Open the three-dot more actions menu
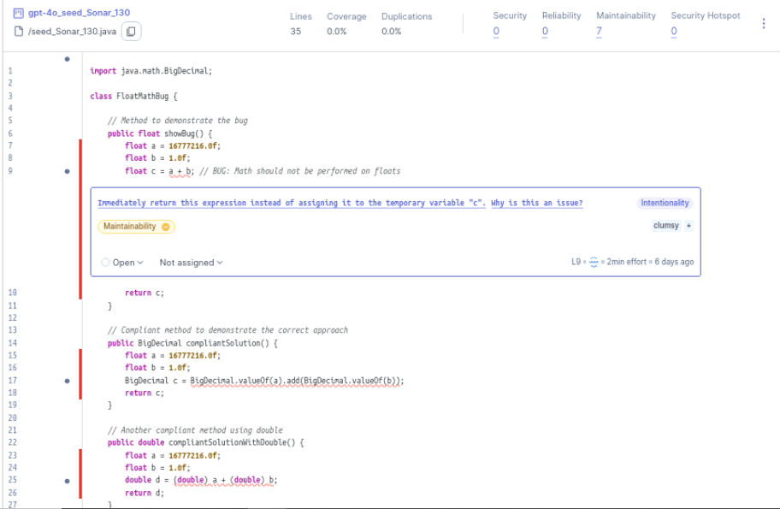This screenshot has width=780, height=509. pyautogui.click(x=763, y=24)
